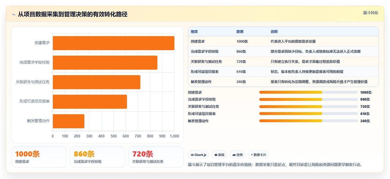Viewport: 390px width, 179px height.
Task: Click the 形成可读项目报表 chart bar
Action: click(90, 102)
